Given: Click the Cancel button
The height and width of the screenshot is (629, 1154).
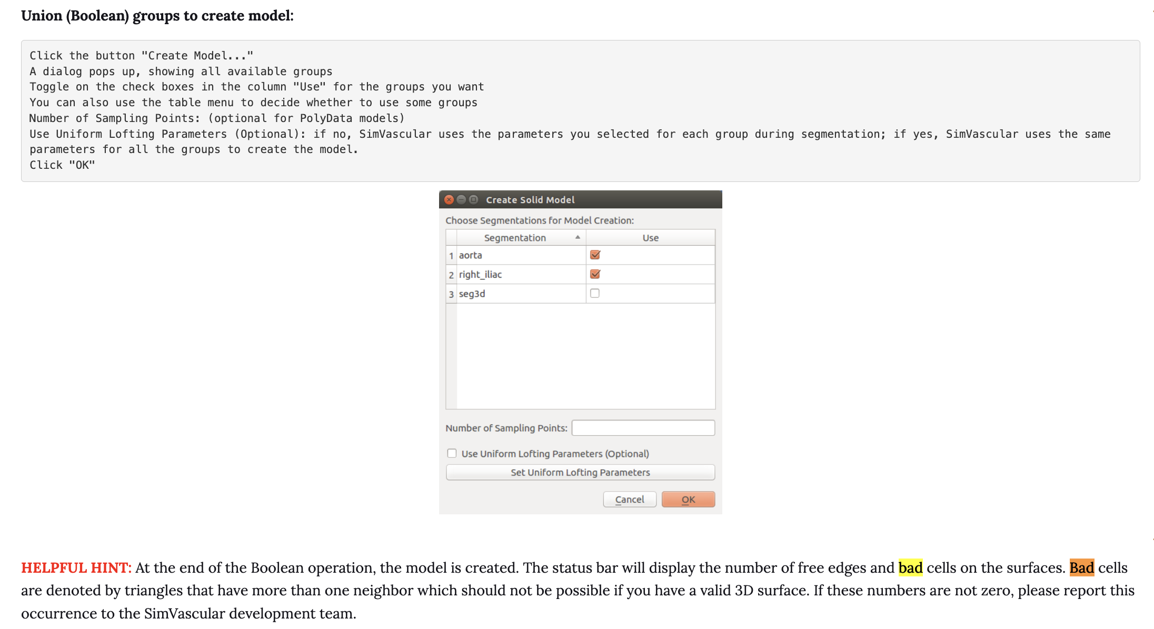Looking at the screenshot, I should tap(630, 499).
